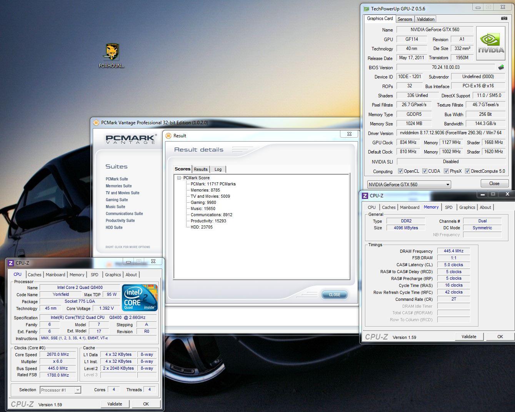Click the CPU-Z Memory window title icon

coord(365,196)
